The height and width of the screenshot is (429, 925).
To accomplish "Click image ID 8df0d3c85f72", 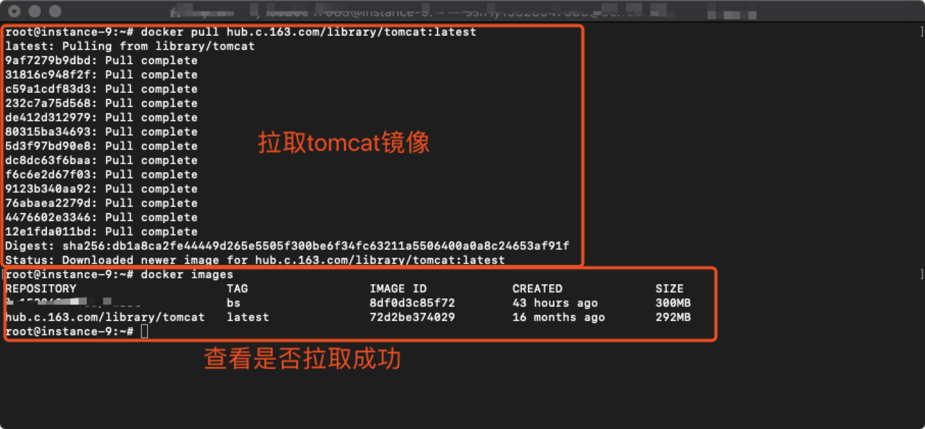I will (x=412, y=303).
